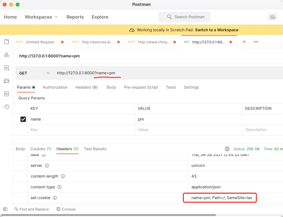
Task: Open the Environments sidebar icon
Action: [7, 68]
